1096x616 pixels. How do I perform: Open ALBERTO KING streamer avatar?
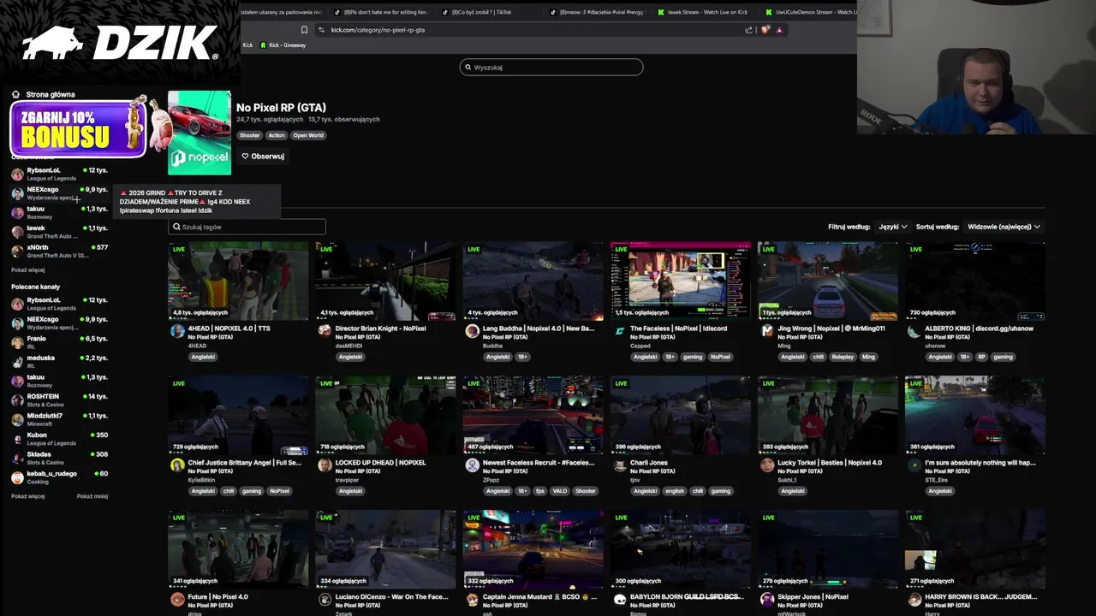tap(914, 331)
